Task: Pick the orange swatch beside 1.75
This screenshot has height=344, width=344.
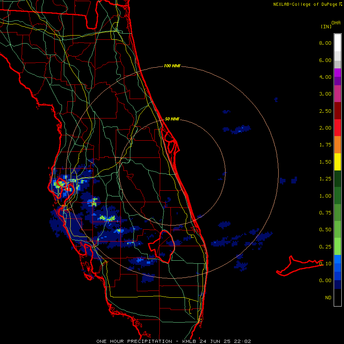Action: tap(338, 145)
